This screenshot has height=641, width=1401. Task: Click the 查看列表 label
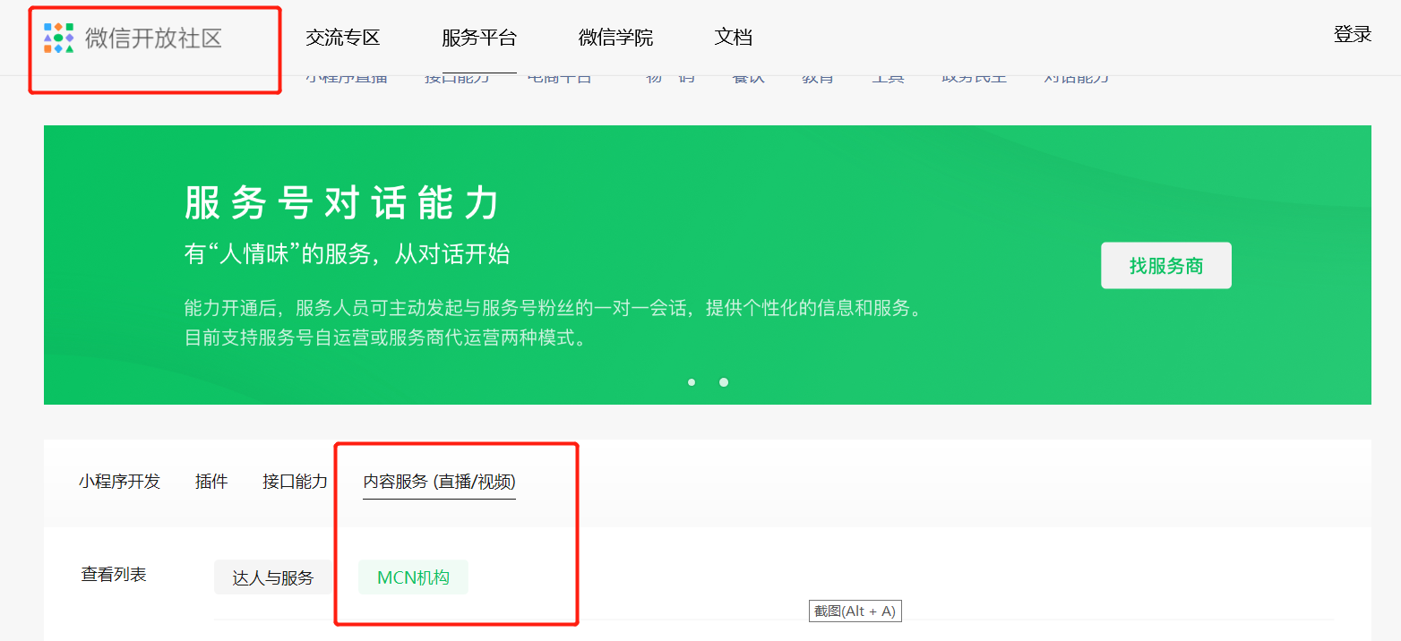coord(114,575)
